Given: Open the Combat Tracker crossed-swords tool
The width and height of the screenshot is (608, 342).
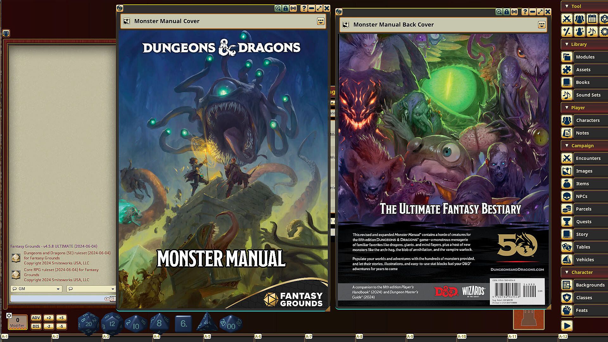Looking at the screenshot, I should [x=567, y=19].
